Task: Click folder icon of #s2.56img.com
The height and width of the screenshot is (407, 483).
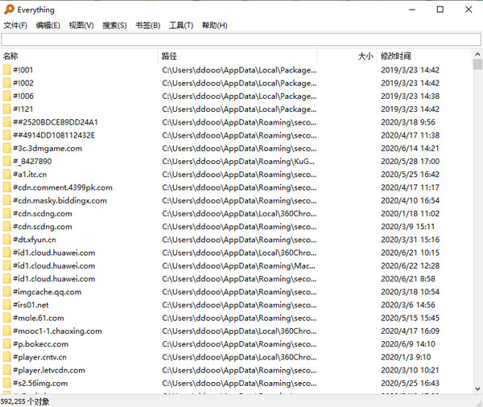Action: click(6, 384)
